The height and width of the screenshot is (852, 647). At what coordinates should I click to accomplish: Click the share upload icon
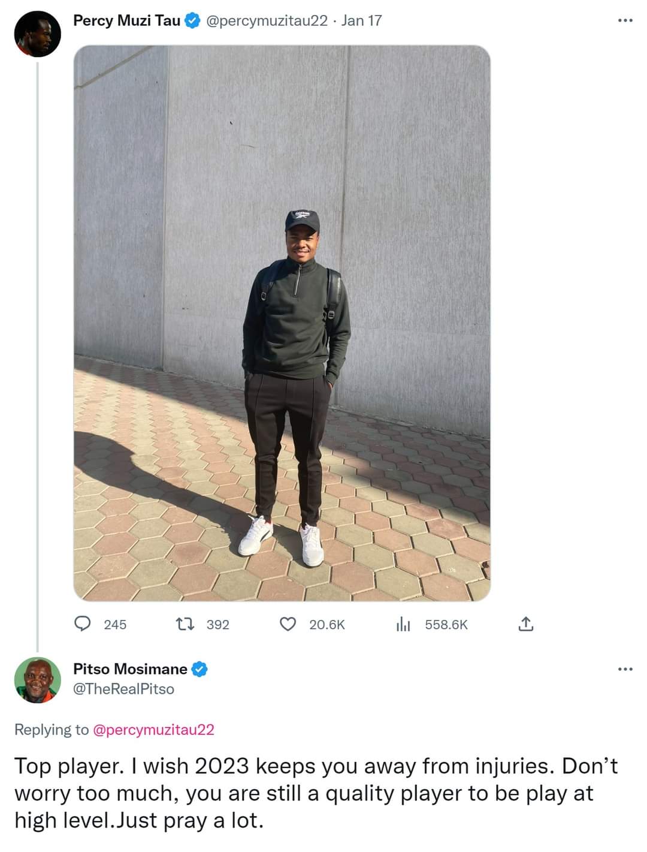click(x=525, y=624)
